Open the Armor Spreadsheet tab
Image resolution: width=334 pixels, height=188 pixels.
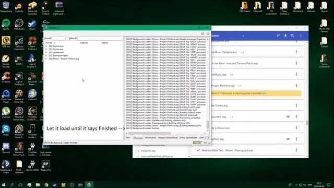tap(188, 138)
